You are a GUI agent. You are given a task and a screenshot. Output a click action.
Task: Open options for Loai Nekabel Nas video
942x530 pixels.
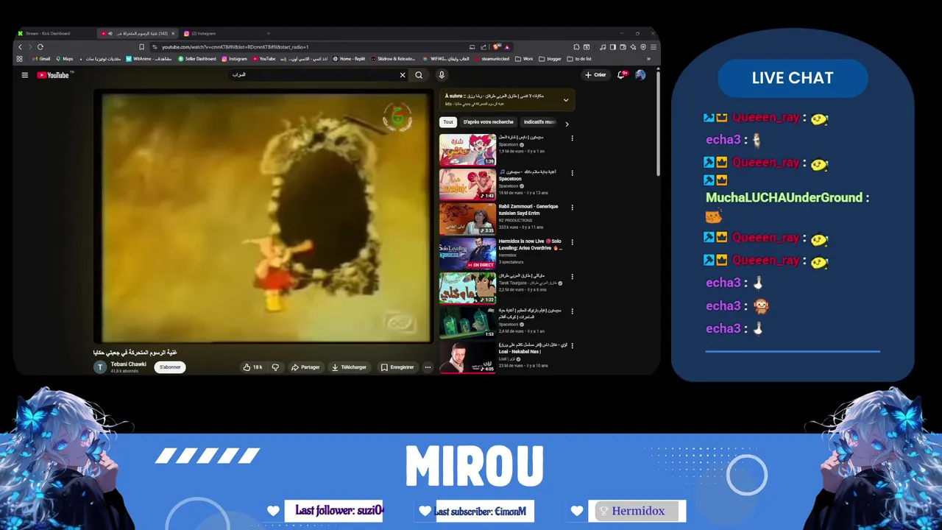572,346
